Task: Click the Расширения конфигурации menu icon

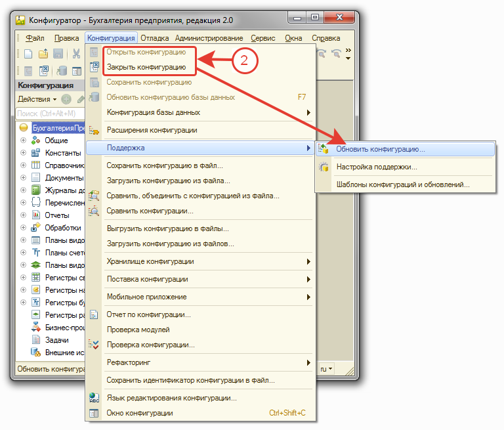Action: (94, 130)
